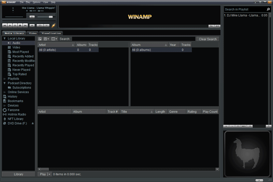Select the All (0 artists) row

(68, 50)
